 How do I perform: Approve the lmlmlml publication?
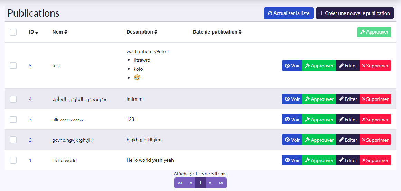319,99
